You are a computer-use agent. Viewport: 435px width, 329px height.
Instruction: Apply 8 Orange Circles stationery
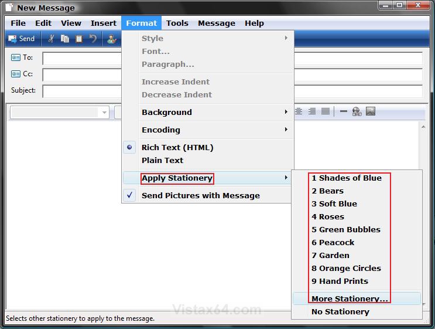click(357, 268)
